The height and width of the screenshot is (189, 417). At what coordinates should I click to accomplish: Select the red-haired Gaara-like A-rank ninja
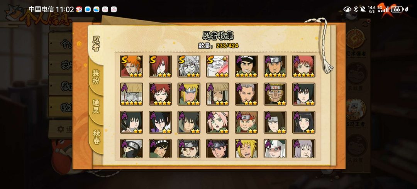160,94
